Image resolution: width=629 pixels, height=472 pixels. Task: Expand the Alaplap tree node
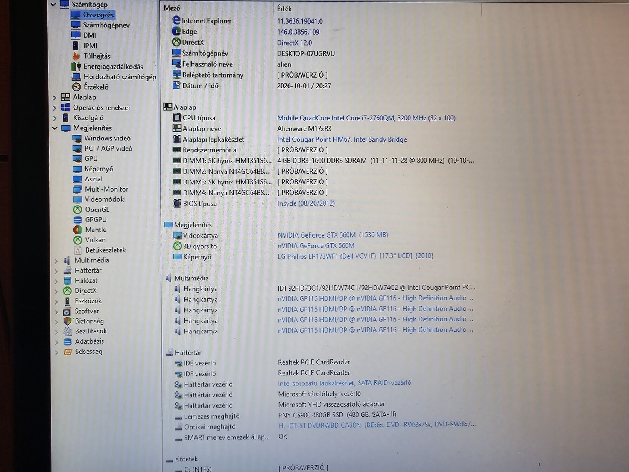tap(55, 97)
